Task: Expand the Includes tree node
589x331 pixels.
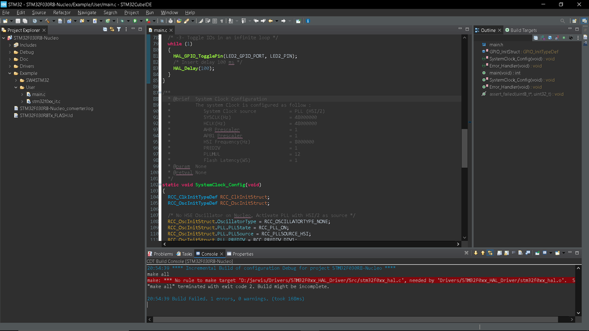Action: pyautogui.click(x=10, y=45)
